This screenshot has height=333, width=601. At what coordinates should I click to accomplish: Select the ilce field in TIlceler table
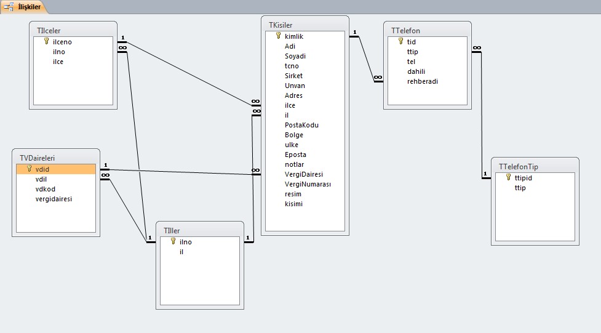coord(58,62)
